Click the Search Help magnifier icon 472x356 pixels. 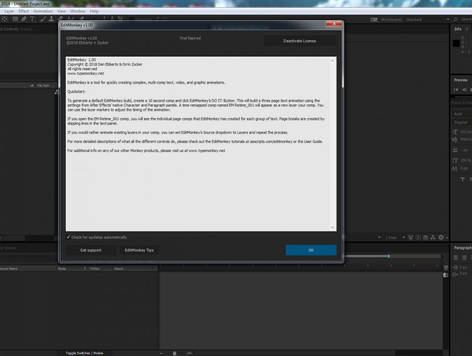pos(456,19)
